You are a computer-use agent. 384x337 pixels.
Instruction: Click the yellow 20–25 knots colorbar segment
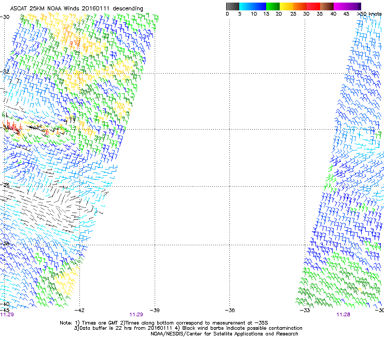[286, 6]
